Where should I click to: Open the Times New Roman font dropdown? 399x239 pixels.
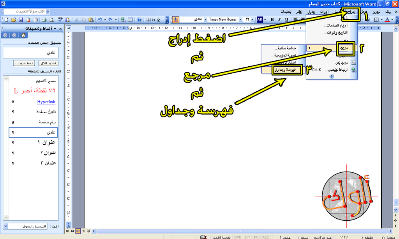pyautogui.click(x=240, y=19)
